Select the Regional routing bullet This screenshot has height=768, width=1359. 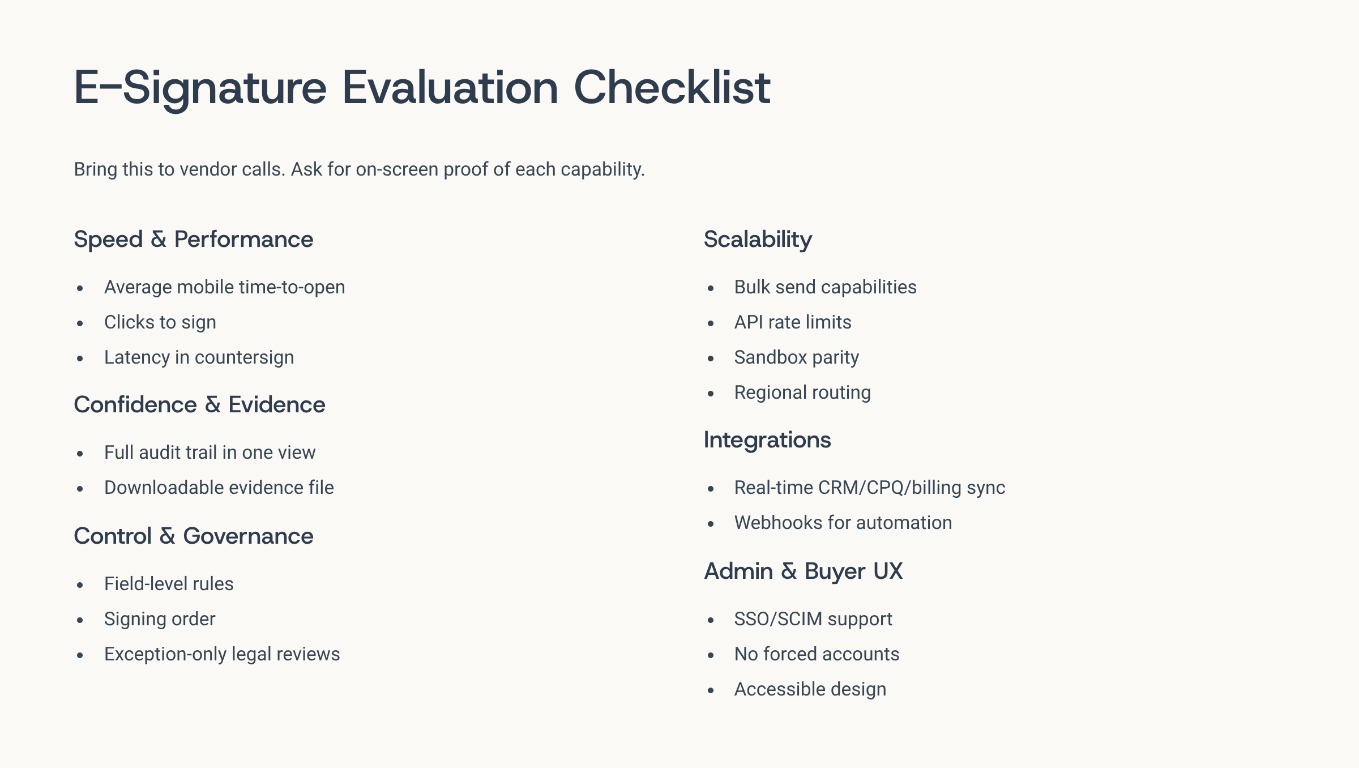(802, 392)
